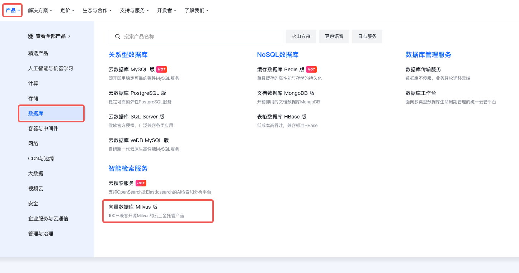This screenshot has height=273, width=519.
Task: Open 云数据库 SQL Server 版 product
Action: tap(137, 117)
